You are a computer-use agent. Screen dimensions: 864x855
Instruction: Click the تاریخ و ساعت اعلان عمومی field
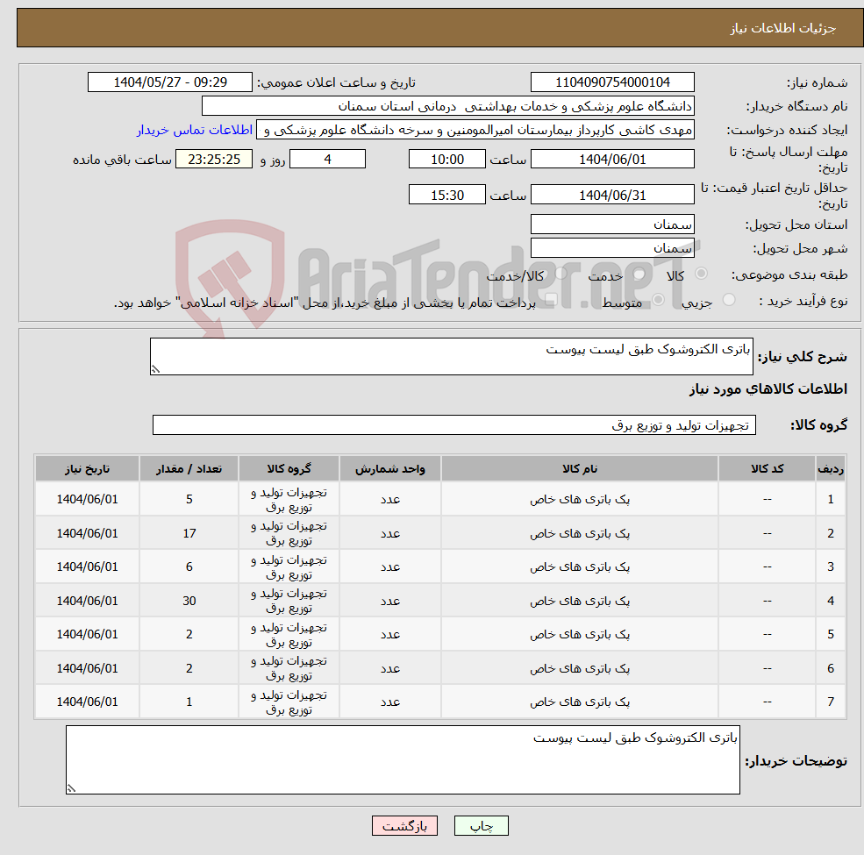tap(170, 82)
